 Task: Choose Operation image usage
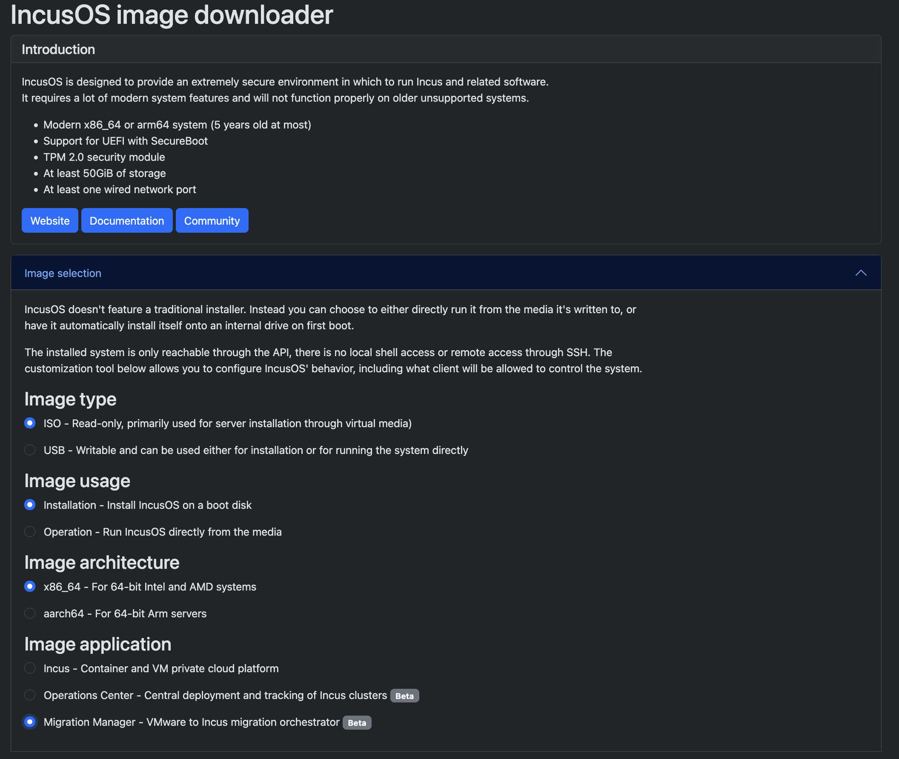[30, 531]
